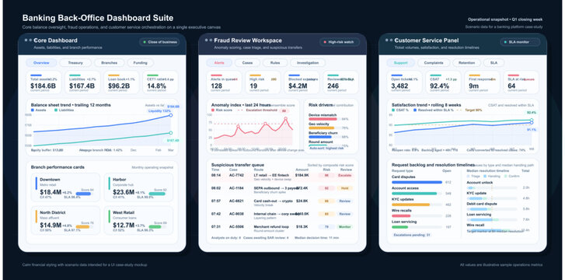Click the Beneficiary churn risk driver bar
Screen dimensions: 565x280
(x=320, y=137)
